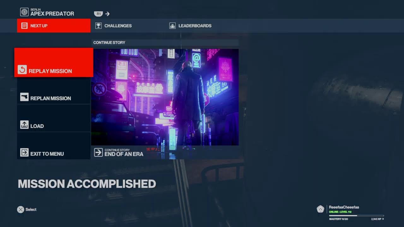The width and height of the screenshot is (404, 227).
Task: Click the Continue Story header label
Action: [109, 43]
